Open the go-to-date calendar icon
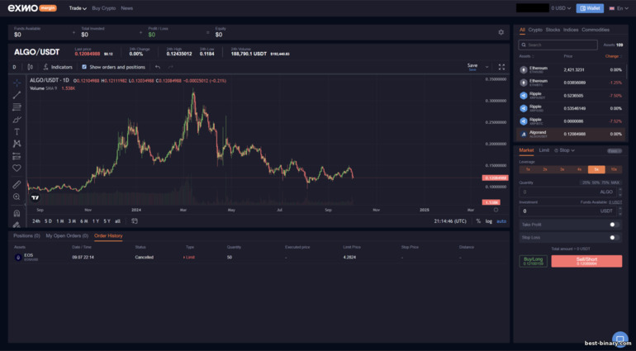 tap(135, 221)
